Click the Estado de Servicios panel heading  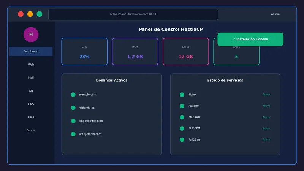coord(225,80)
